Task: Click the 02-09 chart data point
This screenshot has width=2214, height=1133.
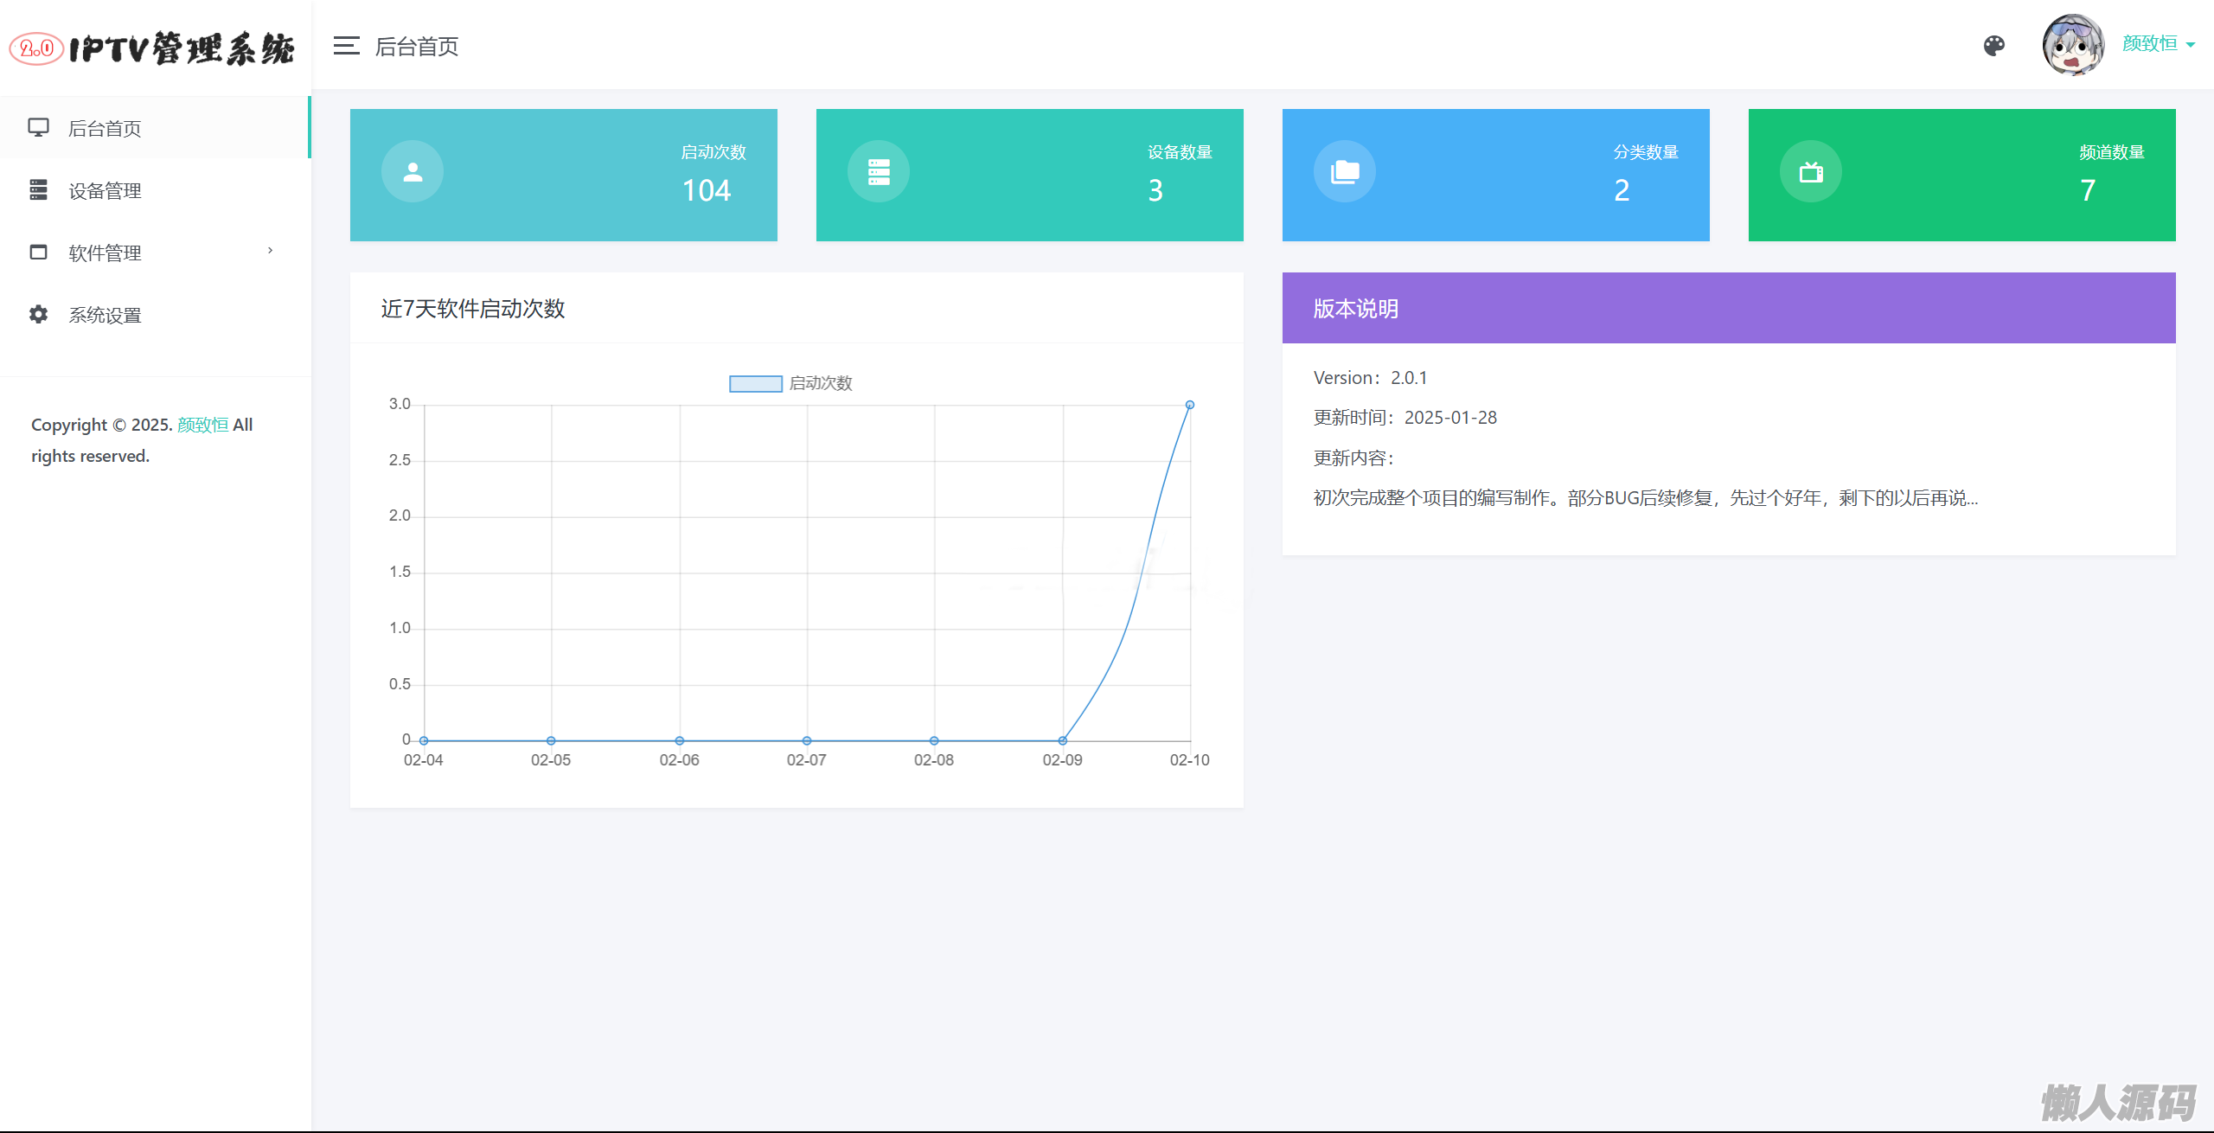Action: [x=1062, y=740]
